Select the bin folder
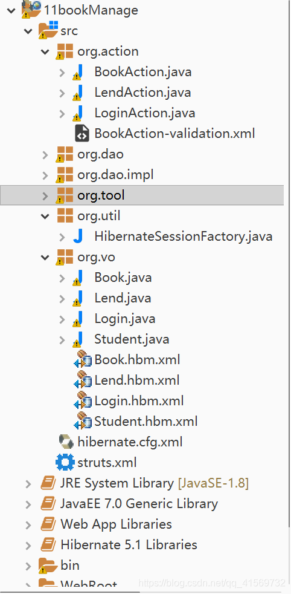 [x=70, y=565]
